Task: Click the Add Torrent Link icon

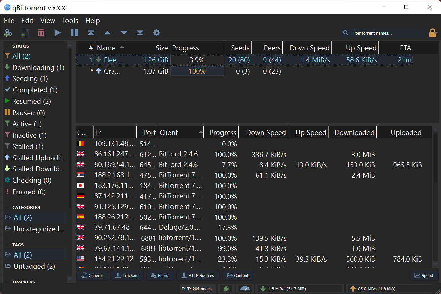Action: pyautogui.click(x=8, y=33)
